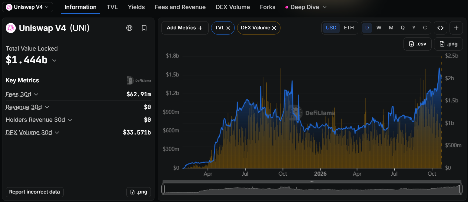The height and width of the screenshot is (202, 468).
Task: Click the Uniswap V4 logo beside the title
Action: click(x=11, y=28)
